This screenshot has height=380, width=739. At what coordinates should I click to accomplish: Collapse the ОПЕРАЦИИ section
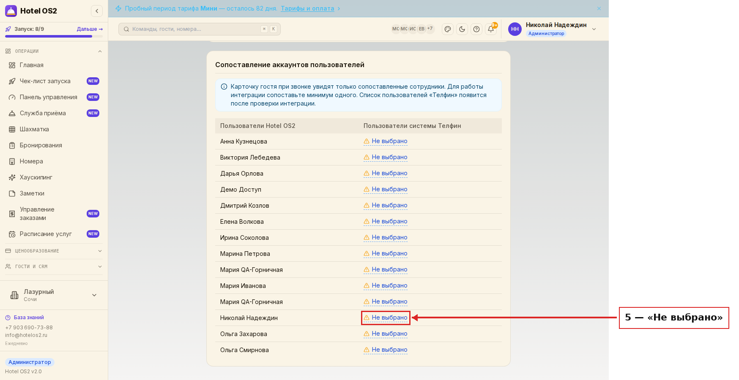coord(54,51)
